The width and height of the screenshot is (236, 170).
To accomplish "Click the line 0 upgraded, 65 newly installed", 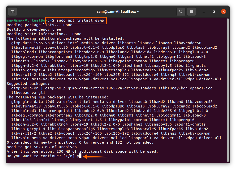I will click(x=80, y=142).
